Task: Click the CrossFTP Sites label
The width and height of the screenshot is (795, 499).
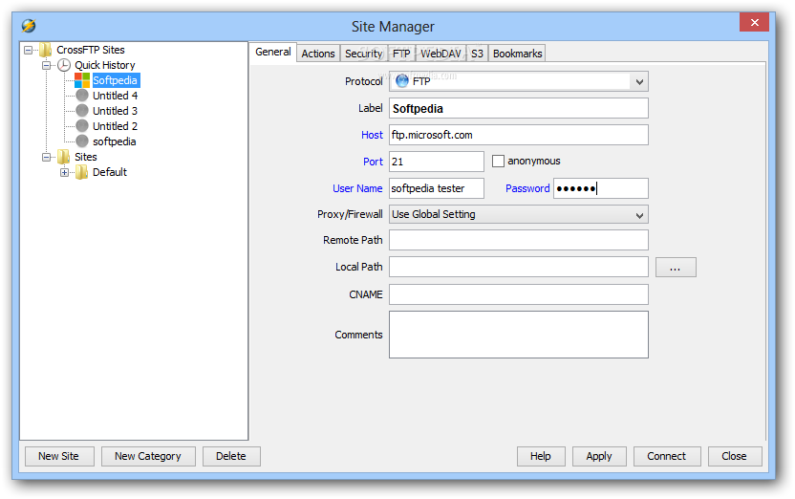Action: pos(91,50)
